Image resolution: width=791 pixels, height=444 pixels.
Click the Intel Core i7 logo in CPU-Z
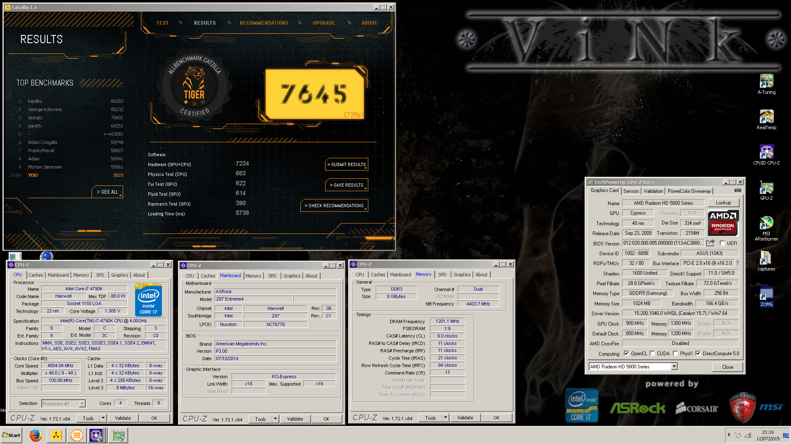[148, 300]
